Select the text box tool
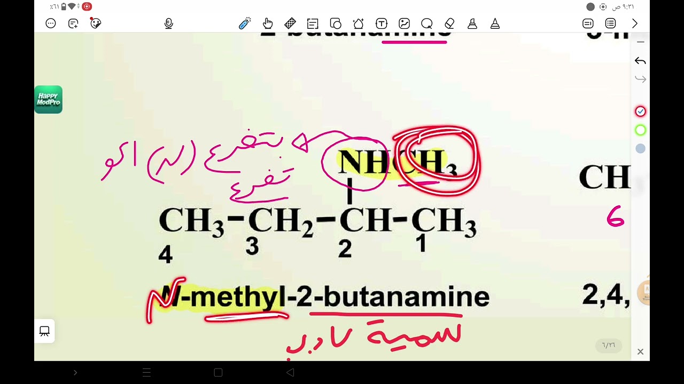This screenshot has height=384, width=684. coord(381,23)
